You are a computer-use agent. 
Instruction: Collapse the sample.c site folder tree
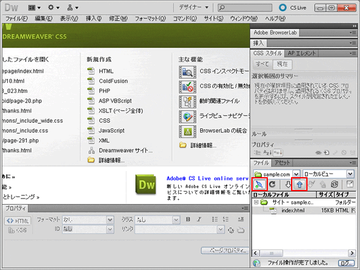(x=256, y=202)
